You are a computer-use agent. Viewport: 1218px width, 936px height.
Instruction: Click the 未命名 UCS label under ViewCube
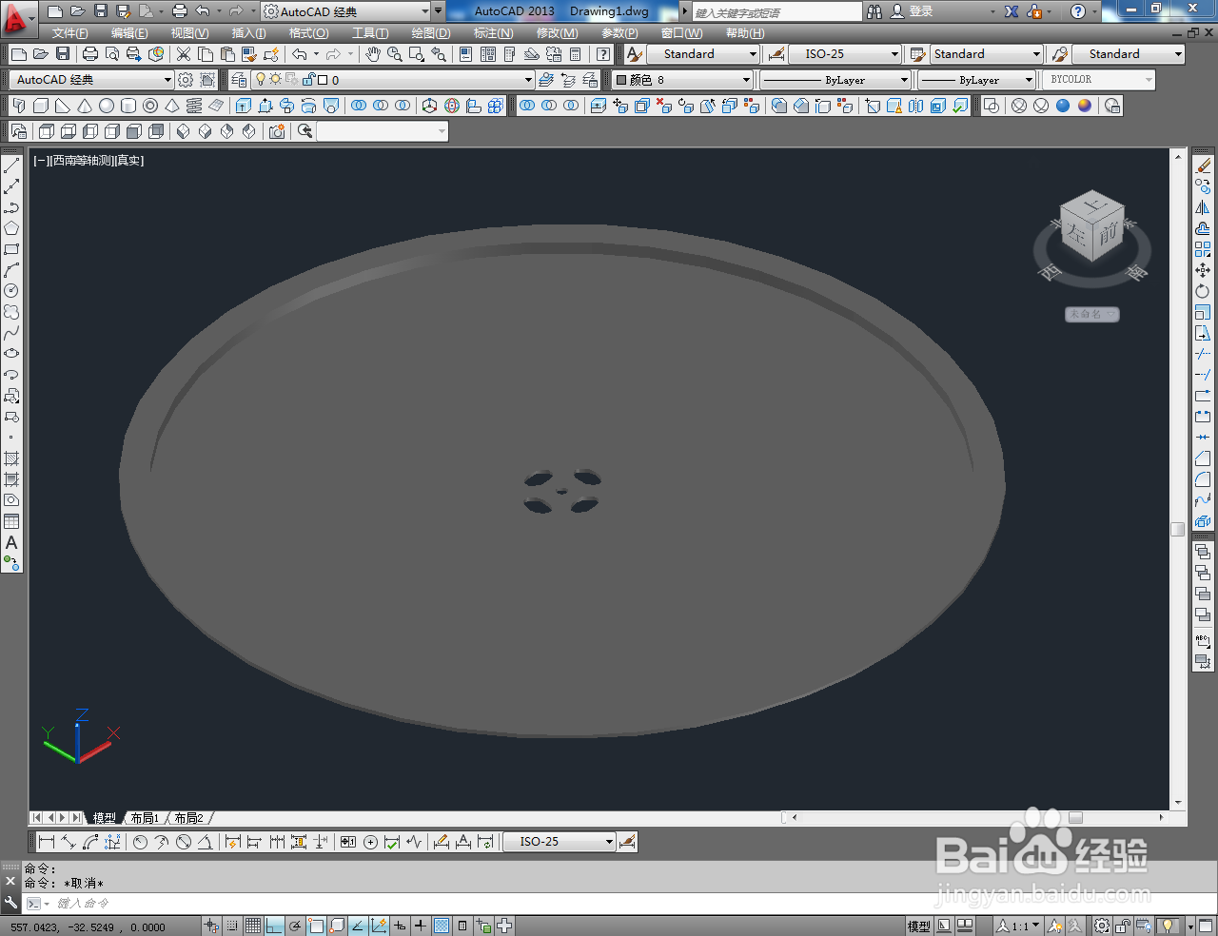tap(1091, 314)
